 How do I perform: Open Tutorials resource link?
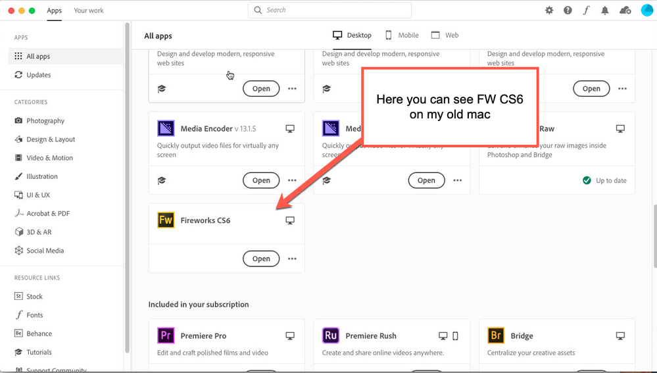[33, 352]
